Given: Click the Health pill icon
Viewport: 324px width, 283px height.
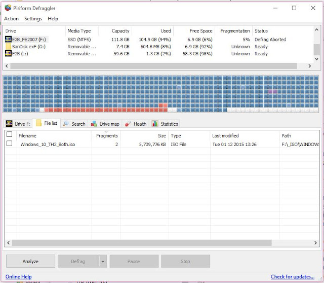Looking at the screenshot, I should [x=128, y=124].
